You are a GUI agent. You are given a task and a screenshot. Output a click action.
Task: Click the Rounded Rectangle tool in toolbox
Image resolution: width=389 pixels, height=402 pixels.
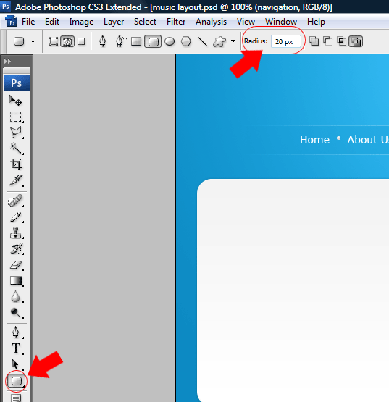coord(17,381)
